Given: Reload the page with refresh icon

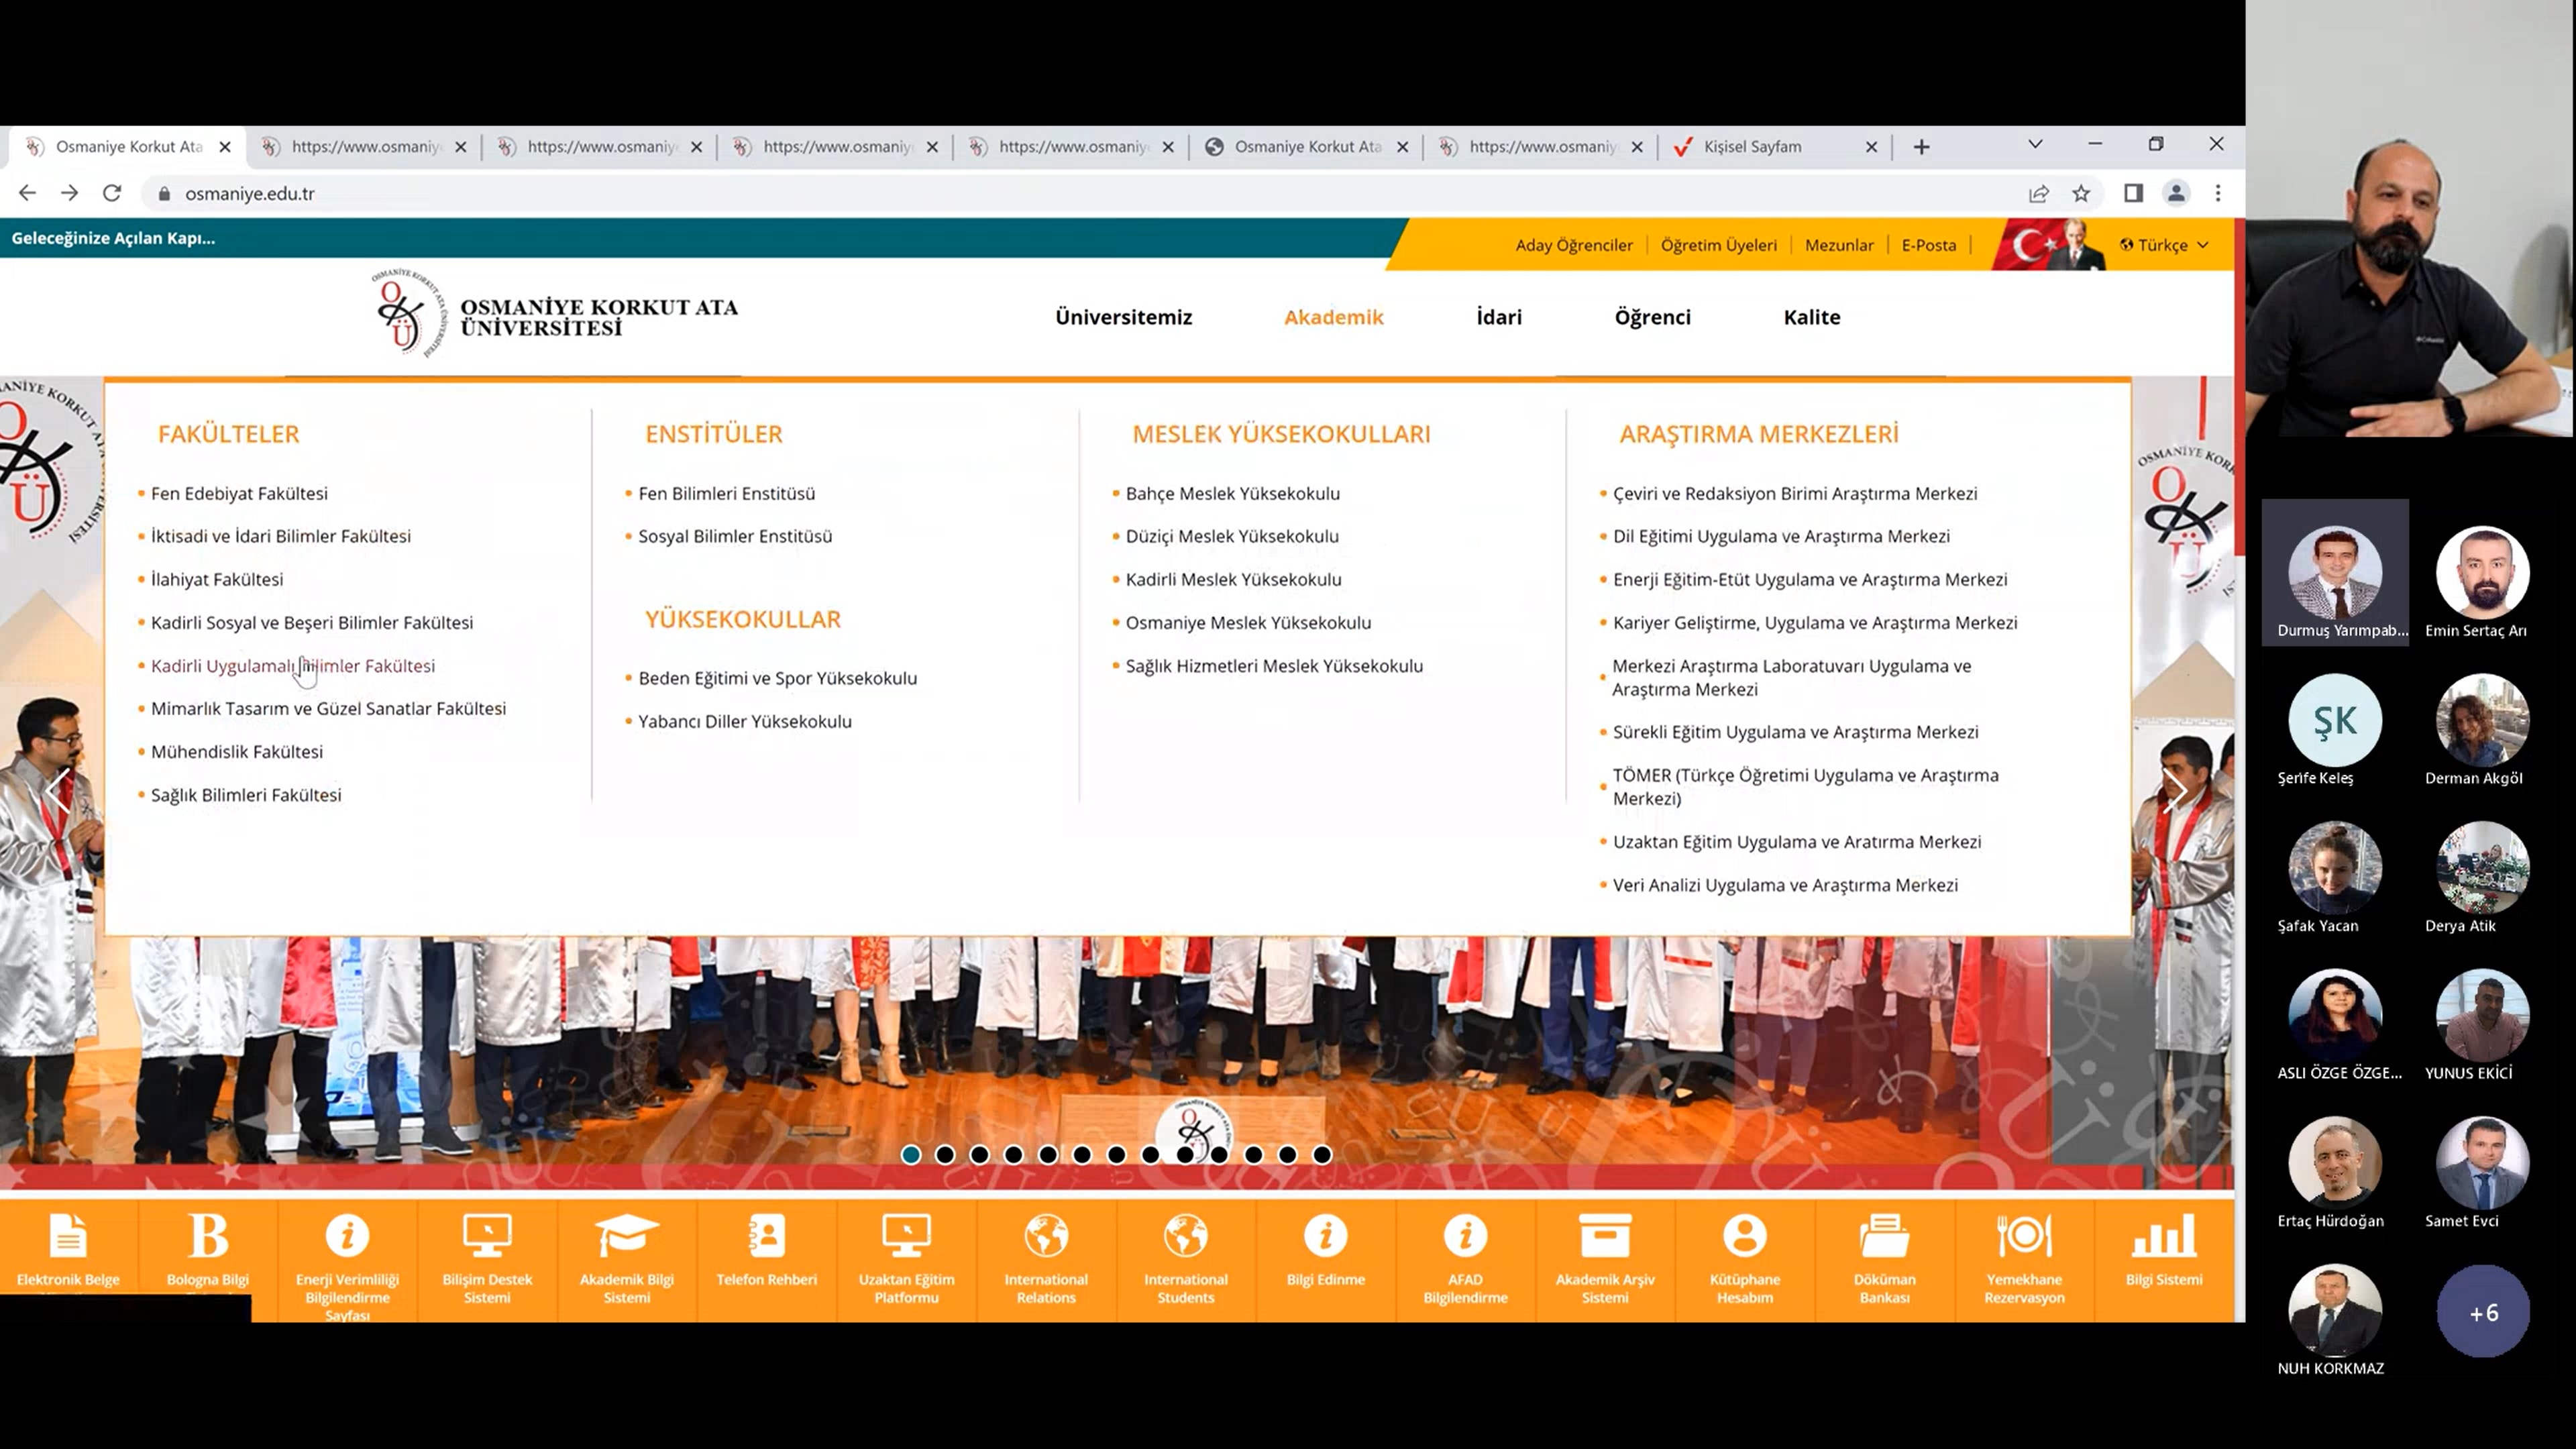Looking at the screenshot, I should pos(112,193).
